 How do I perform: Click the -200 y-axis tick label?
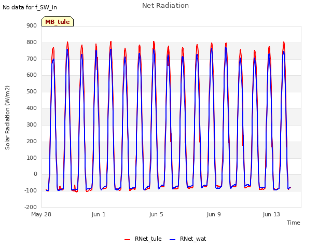click(x=31, y=207)
